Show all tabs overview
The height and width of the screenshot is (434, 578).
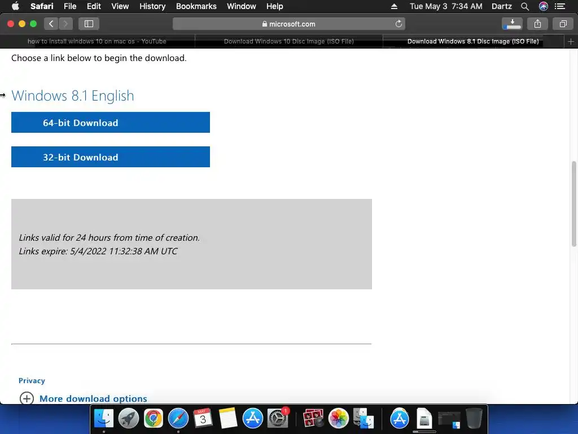[x=563, y=24]
